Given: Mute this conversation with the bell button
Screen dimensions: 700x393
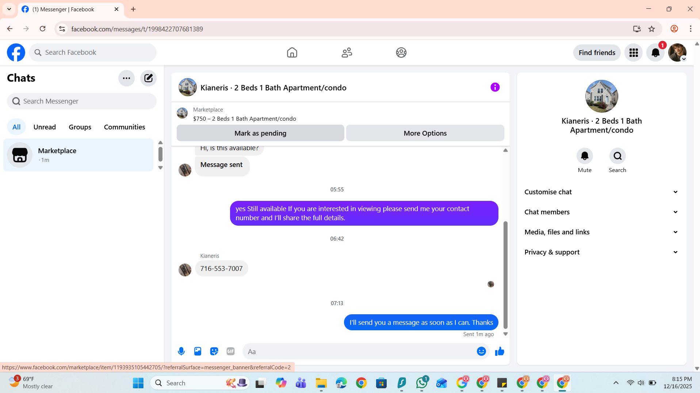Looking at the screenshot, I should 585,156.
